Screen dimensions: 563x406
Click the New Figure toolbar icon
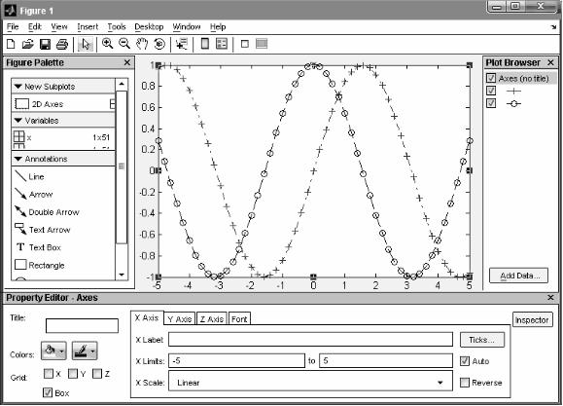pos(11,44)
